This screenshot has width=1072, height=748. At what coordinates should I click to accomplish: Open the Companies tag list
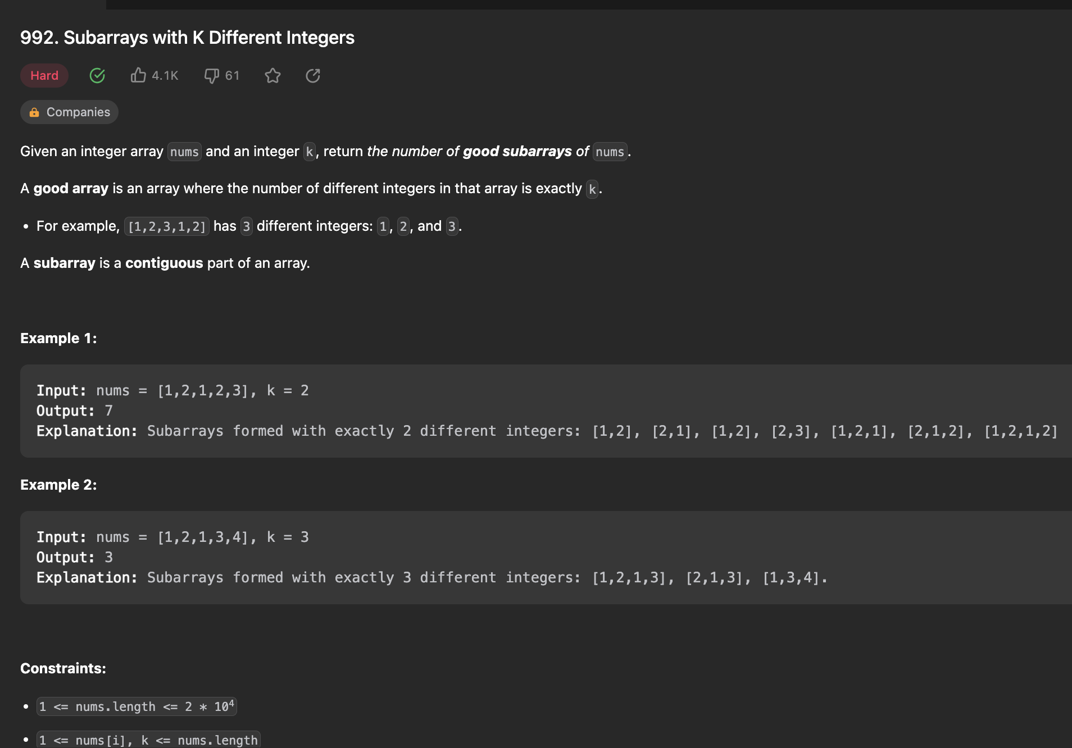[78, 112]
